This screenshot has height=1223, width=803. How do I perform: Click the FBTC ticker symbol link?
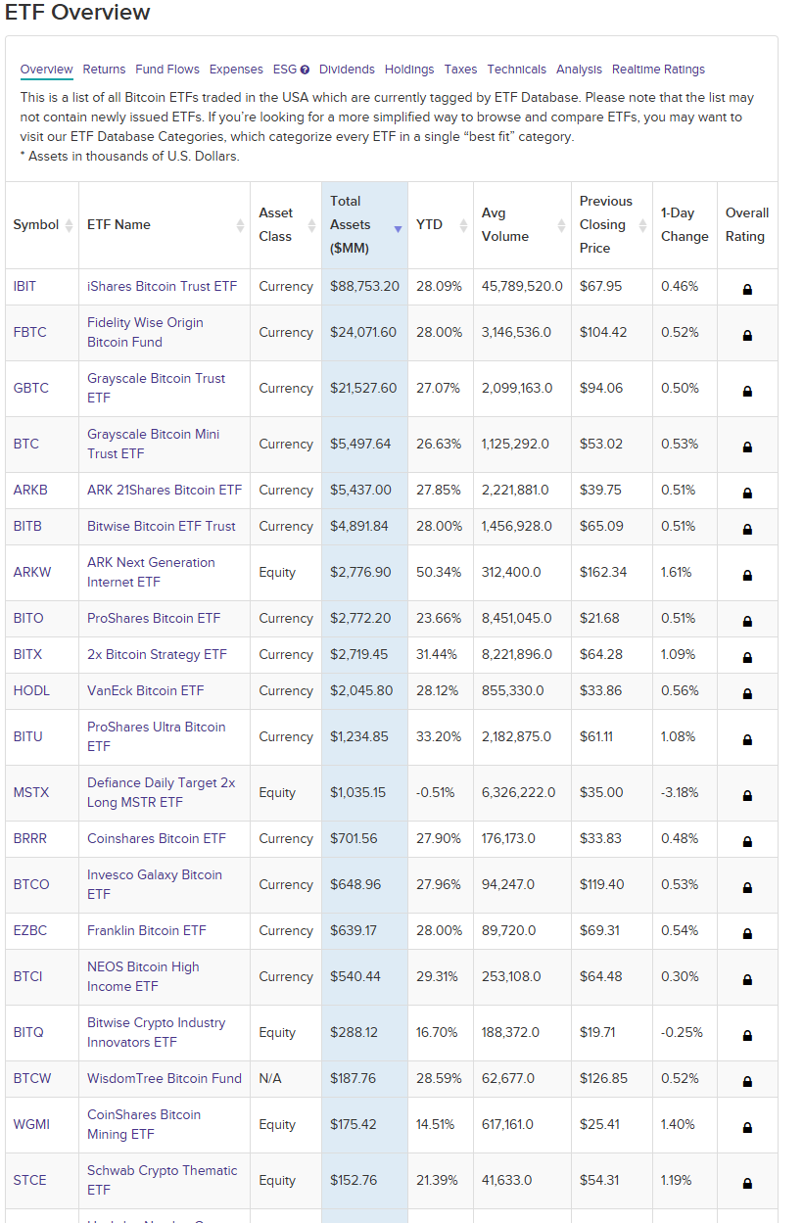tap(29, 333)
